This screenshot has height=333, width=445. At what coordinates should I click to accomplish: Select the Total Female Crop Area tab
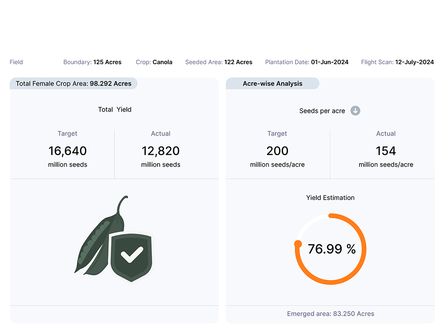(73, 84)
